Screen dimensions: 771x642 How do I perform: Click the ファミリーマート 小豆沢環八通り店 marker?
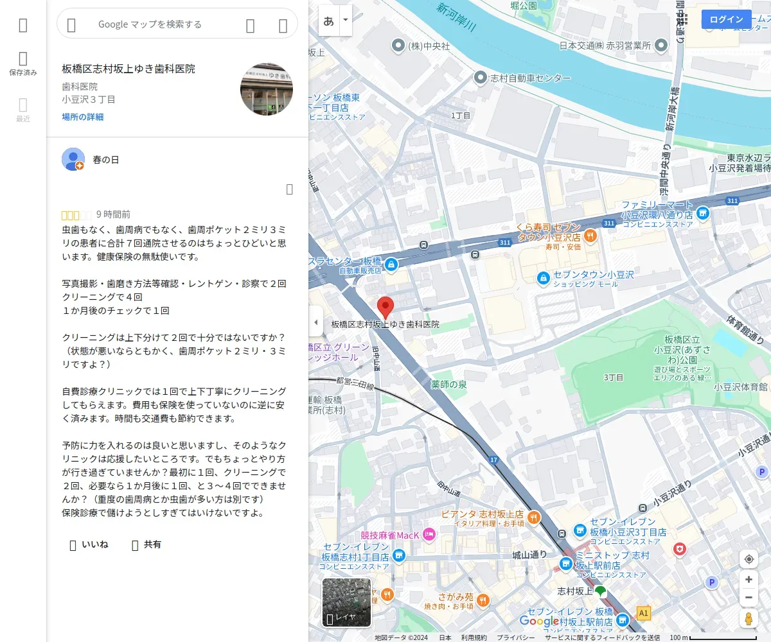[703, 213]
